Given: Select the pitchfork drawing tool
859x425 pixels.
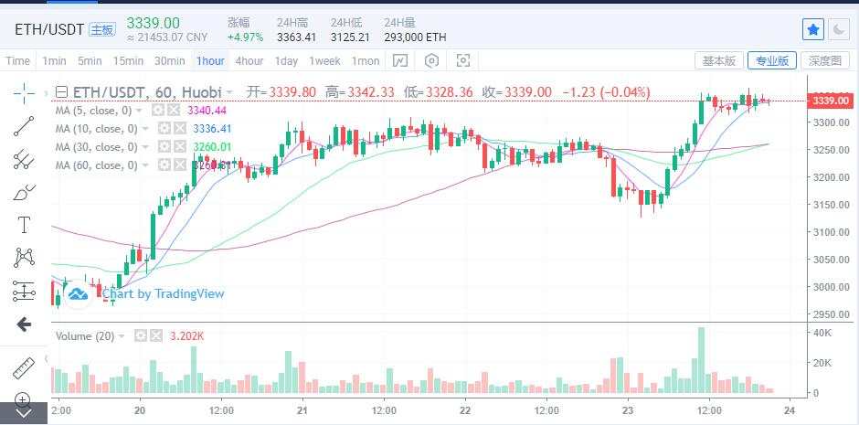Looking at the screenshot, I should (x=24, y=159).
